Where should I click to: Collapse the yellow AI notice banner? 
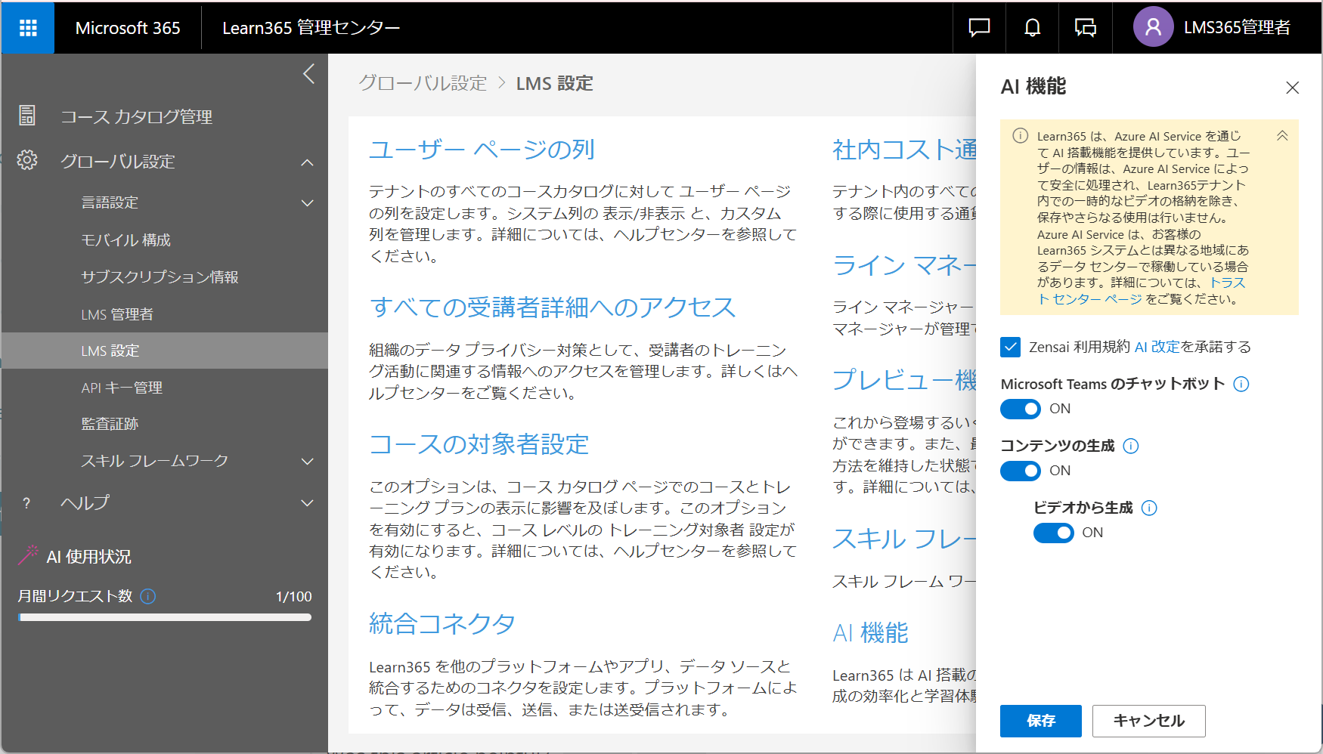pos(1282,136)
